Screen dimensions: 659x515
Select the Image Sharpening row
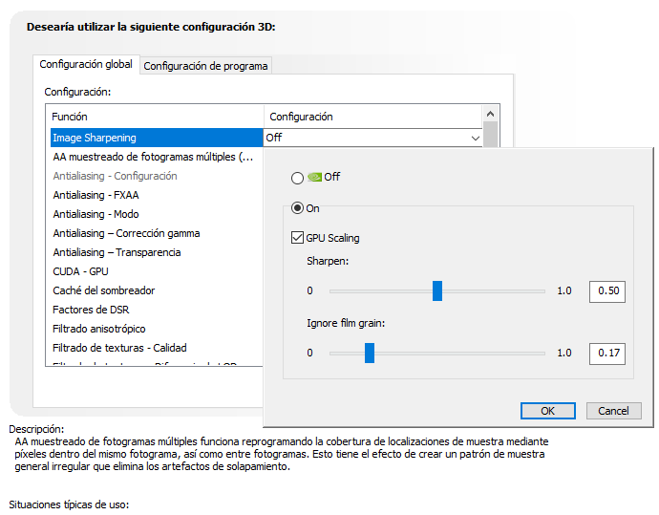click(157, 138)
